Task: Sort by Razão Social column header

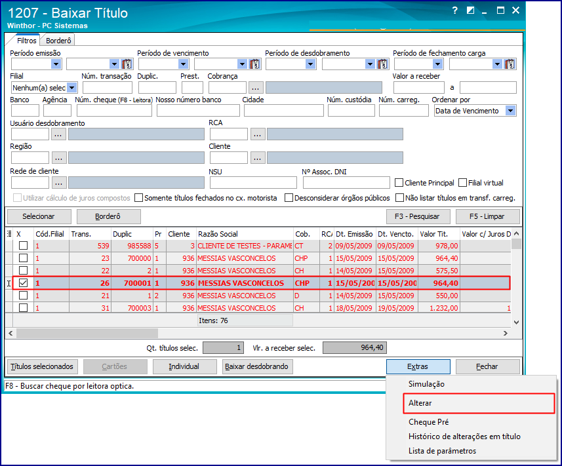Action: click(x=245, y=234)
